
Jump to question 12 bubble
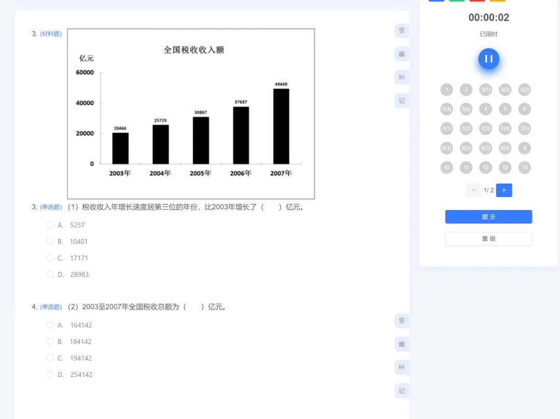pyautogui.click(x=485, y=167)
